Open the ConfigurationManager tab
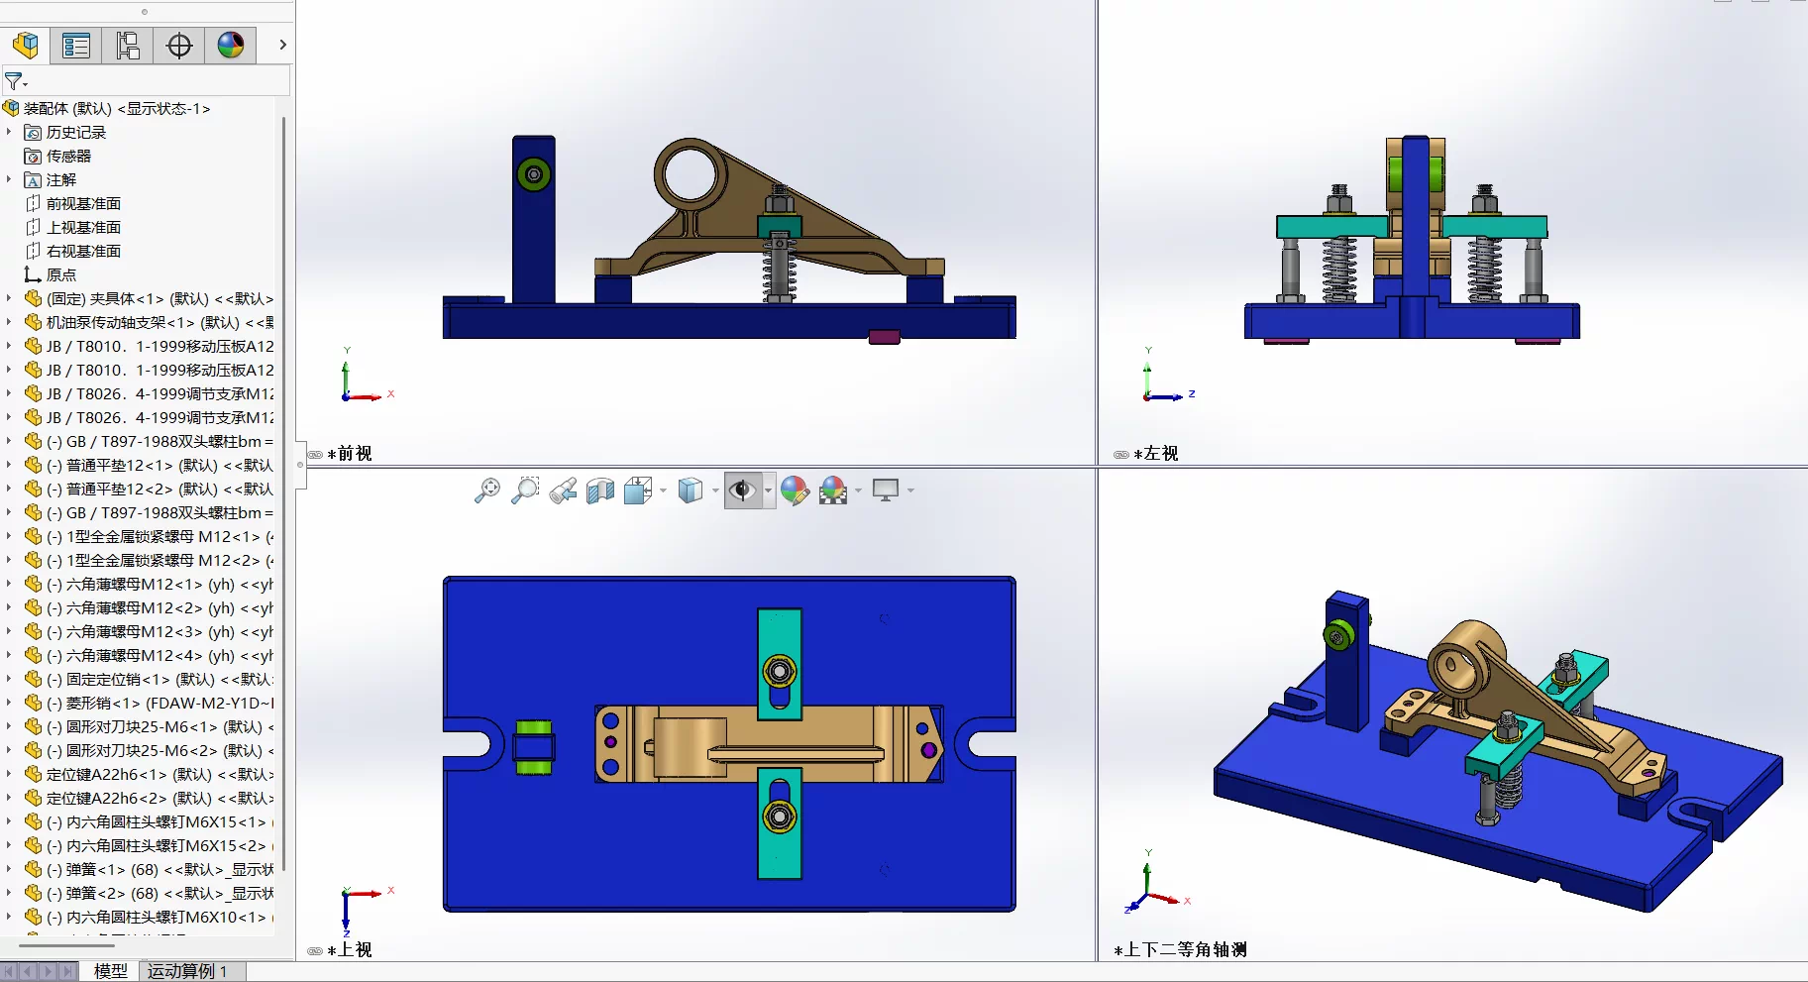 click(x=128, y=45)
